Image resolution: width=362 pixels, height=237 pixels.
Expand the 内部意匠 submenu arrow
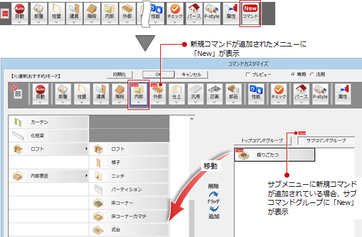[x=86, y=176]
